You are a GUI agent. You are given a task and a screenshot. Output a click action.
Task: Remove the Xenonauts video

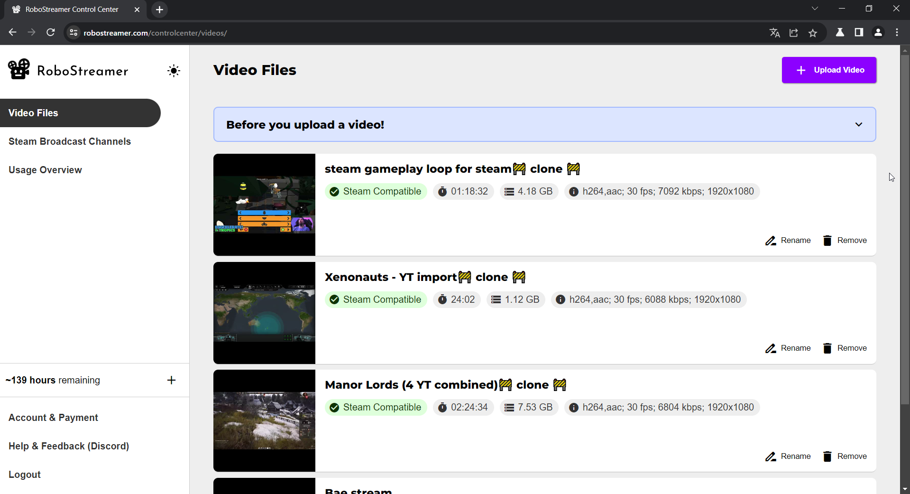(845, 348)
